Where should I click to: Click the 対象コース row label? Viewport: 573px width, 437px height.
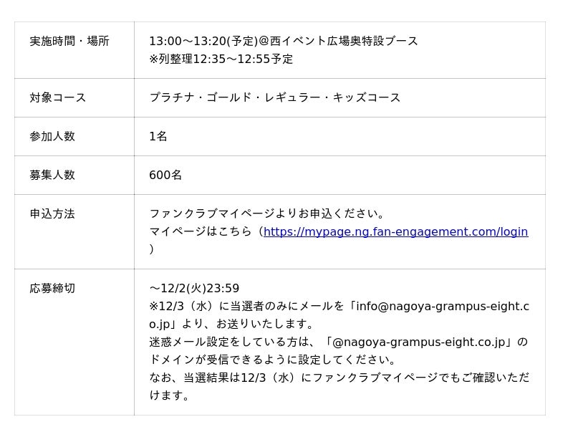(58, 97)
